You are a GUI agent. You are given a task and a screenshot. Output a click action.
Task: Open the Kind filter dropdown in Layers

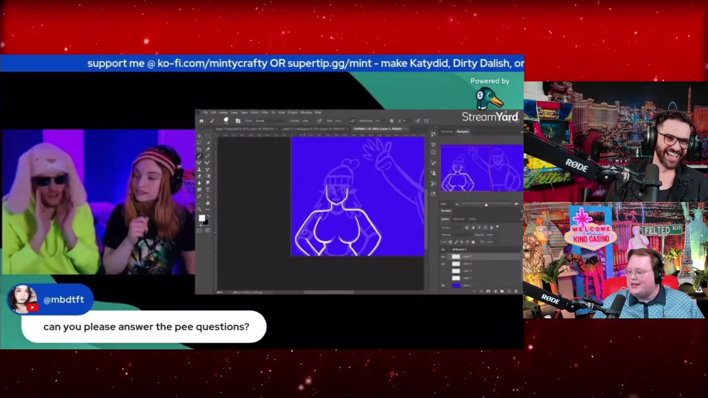(x=451, y=228)
